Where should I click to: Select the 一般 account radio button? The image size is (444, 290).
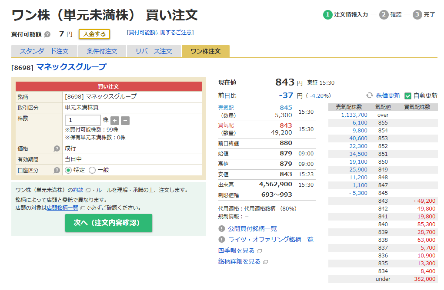tap(92, 171)
